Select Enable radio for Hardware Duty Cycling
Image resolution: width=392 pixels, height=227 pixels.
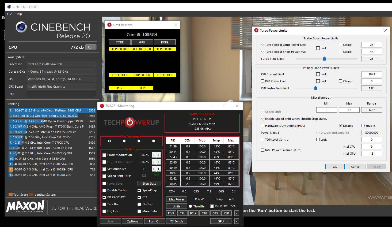[363, 126]
